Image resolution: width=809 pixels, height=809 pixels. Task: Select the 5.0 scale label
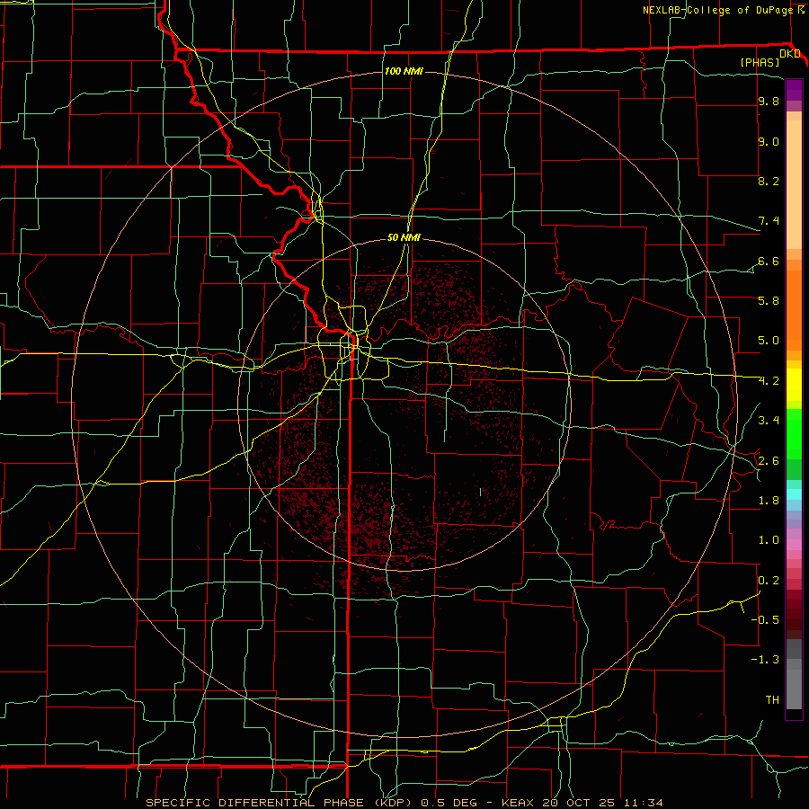click(769, 341)
